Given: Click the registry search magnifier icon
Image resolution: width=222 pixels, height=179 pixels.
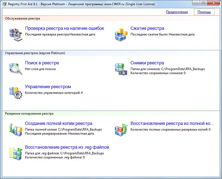Looking at the screenshot, I should click(16, 69).
